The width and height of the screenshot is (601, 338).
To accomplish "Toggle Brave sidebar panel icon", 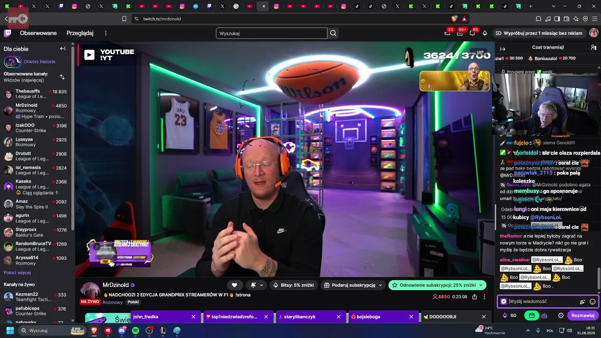I will point(557,19).
